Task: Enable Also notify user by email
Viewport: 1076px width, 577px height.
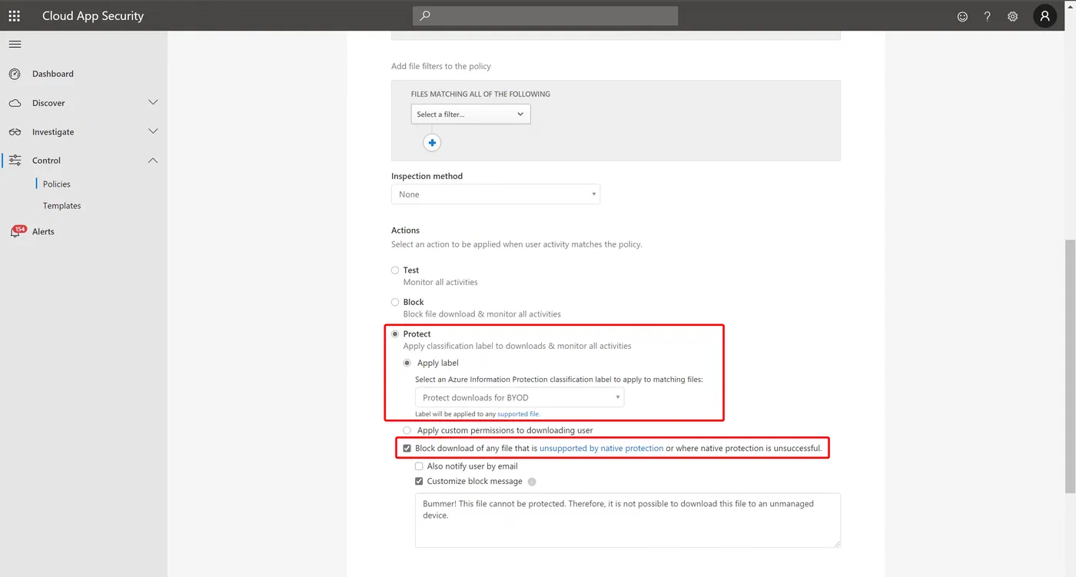Action: tap(419, 466)
